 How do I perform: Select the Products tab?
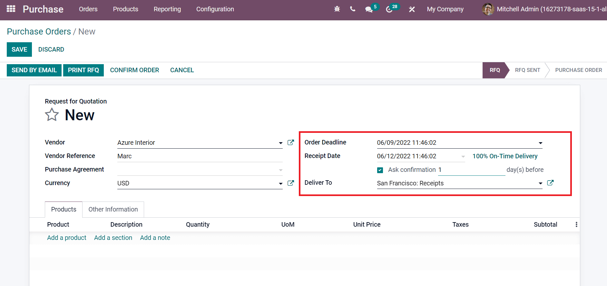64,209
